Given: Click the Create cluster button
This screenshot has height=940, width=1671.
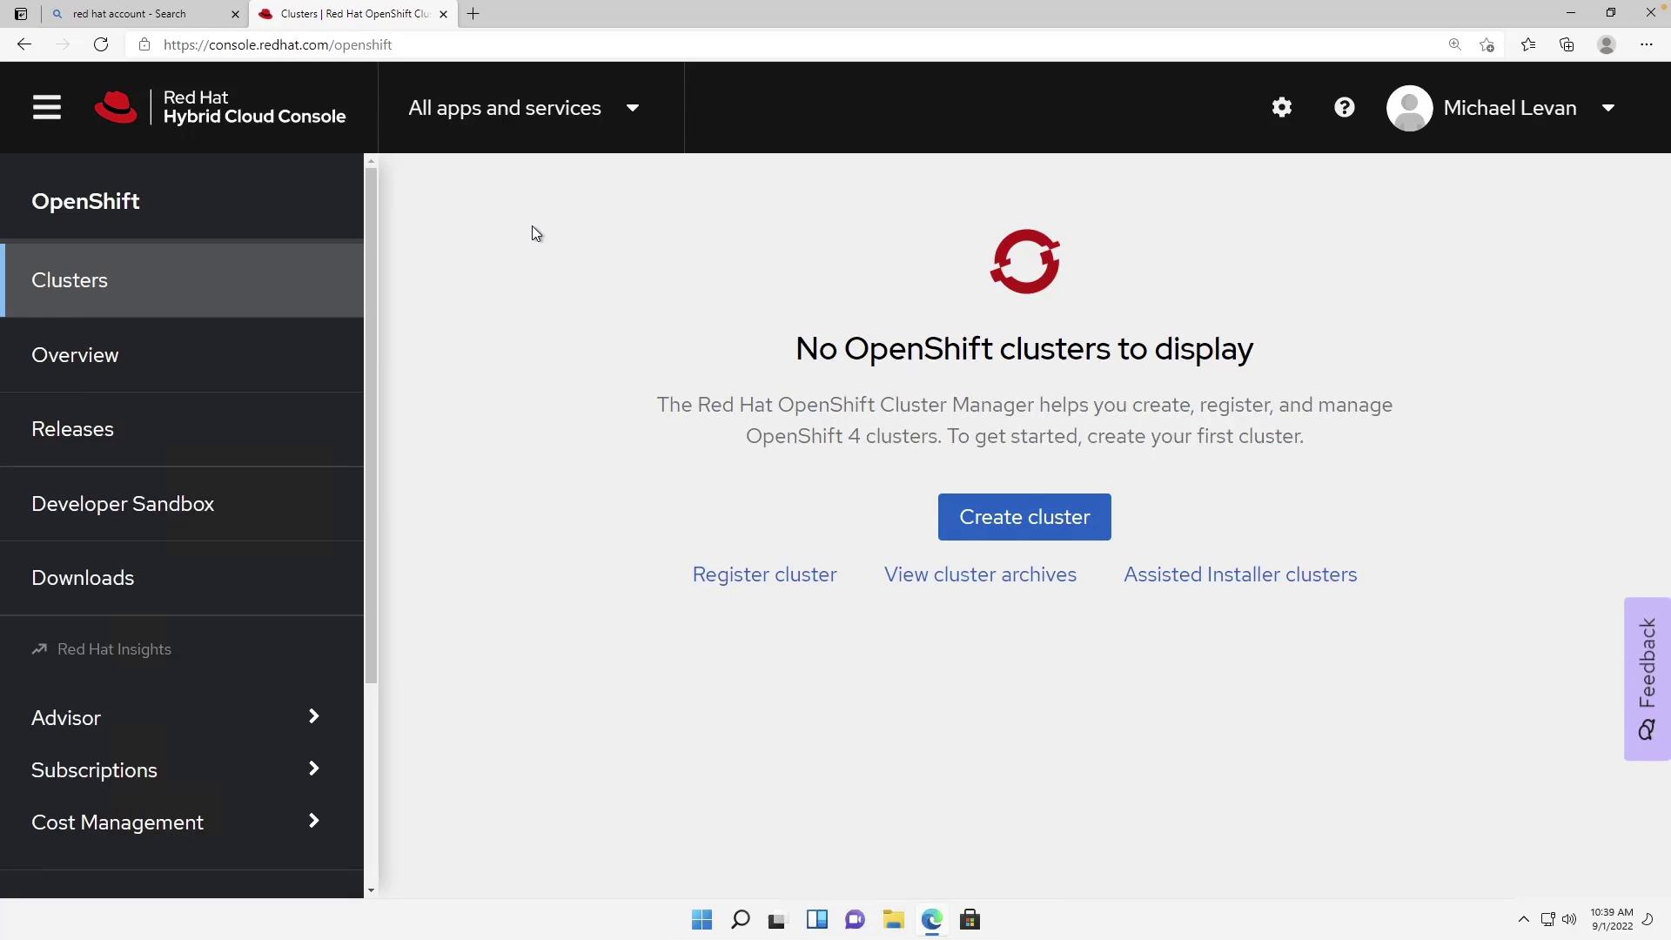Looking at the screenshot, I should 1023,517.
